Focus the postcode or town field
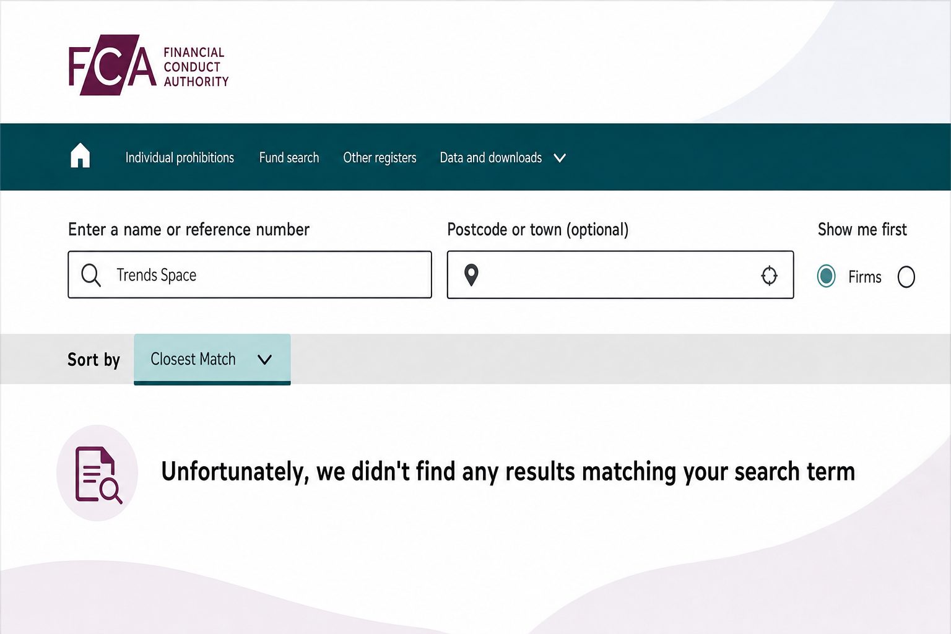The image size is (951, 634). coord(620,274)
